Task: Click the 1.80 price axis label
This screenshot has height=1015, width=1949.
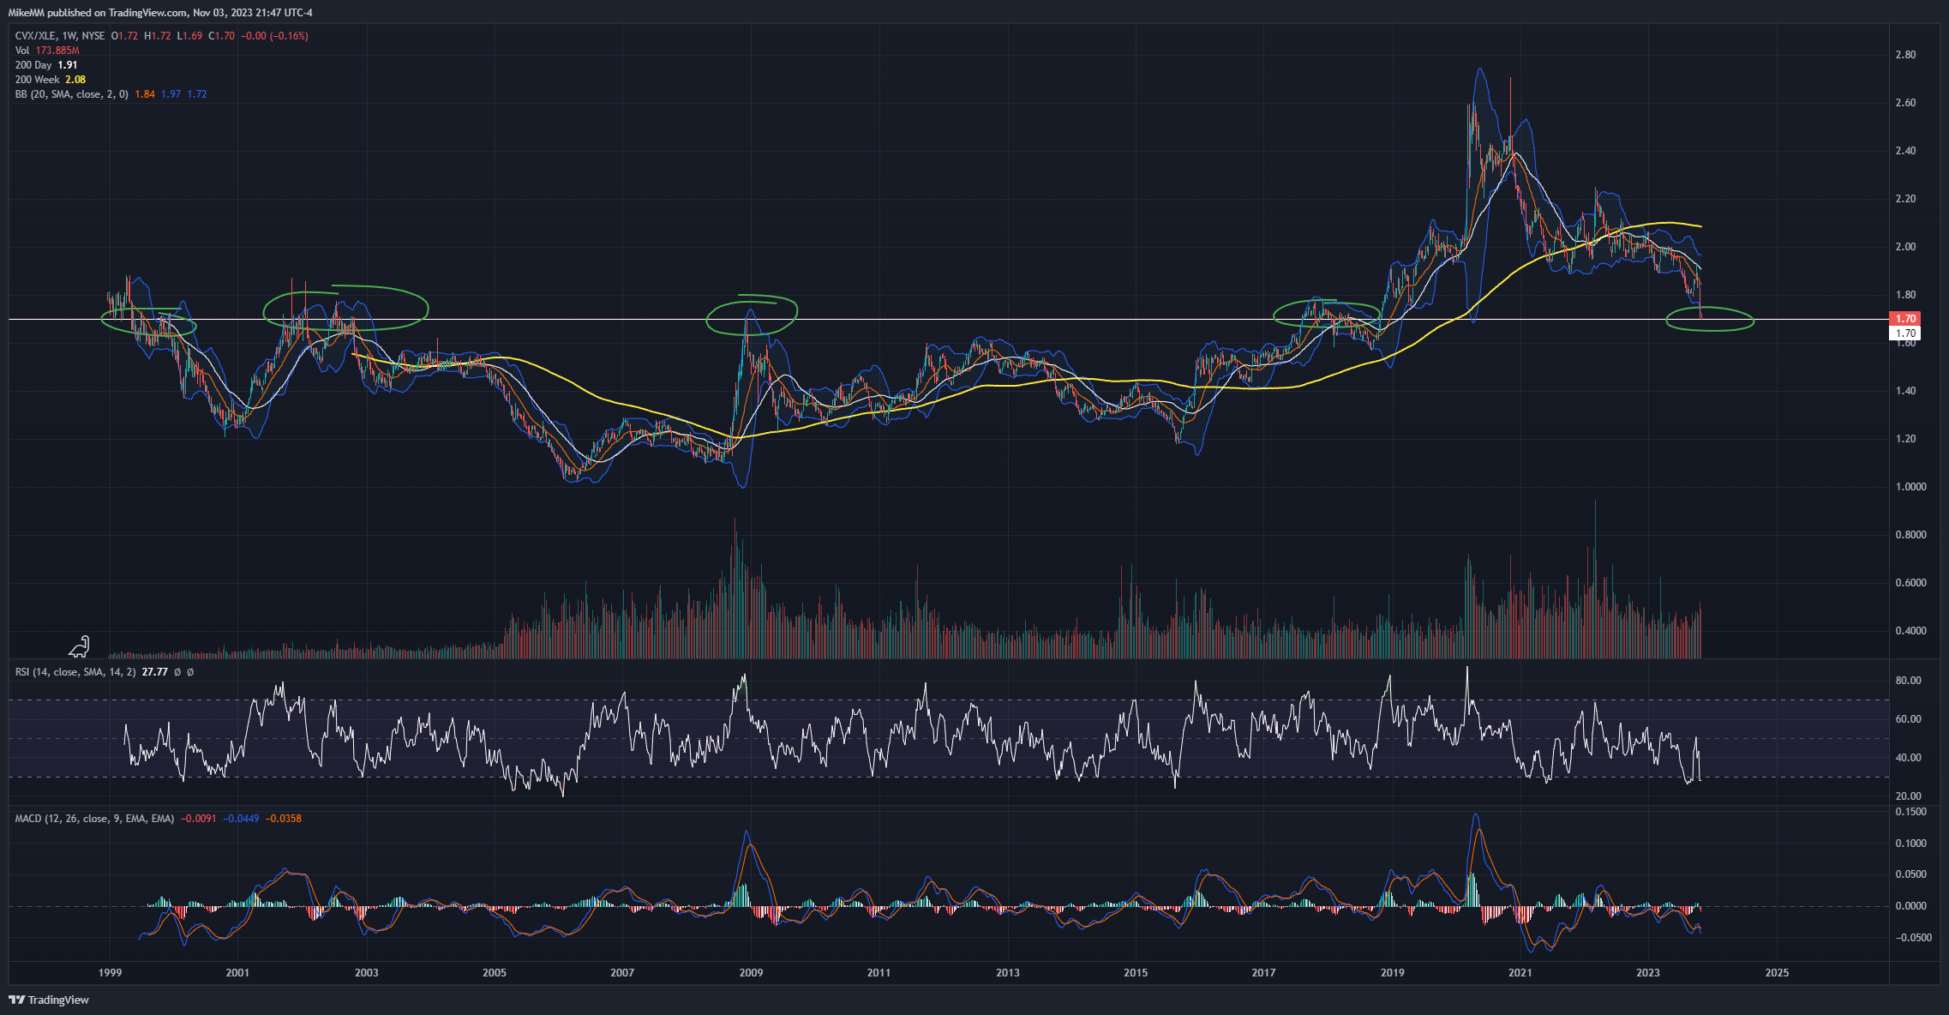Action: click(x=1905, y=295)
